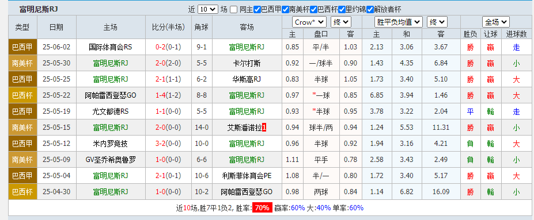This screenshot has width=534, height=220.
Task: Open the 胜平负均值 dropdown
Action: (x=398, y=22)
